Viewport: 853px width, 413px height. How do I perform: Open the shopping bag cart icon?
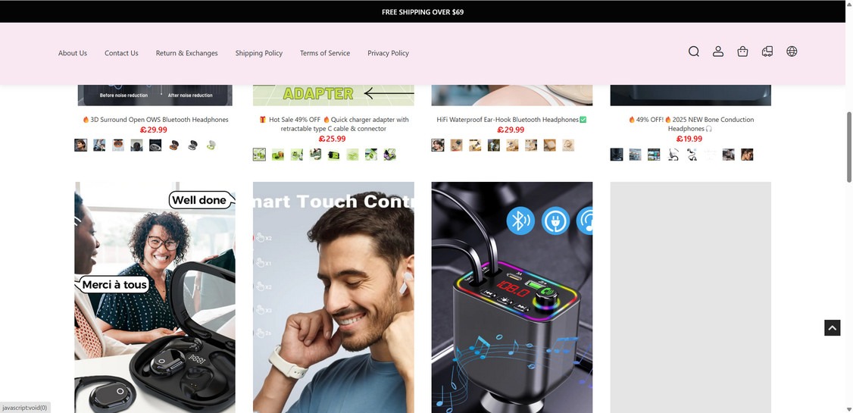[742, 52]
